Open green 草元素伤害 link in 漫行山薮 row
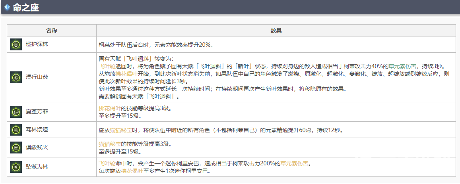Screen dimensions: 460x184 tap(403, 66)
